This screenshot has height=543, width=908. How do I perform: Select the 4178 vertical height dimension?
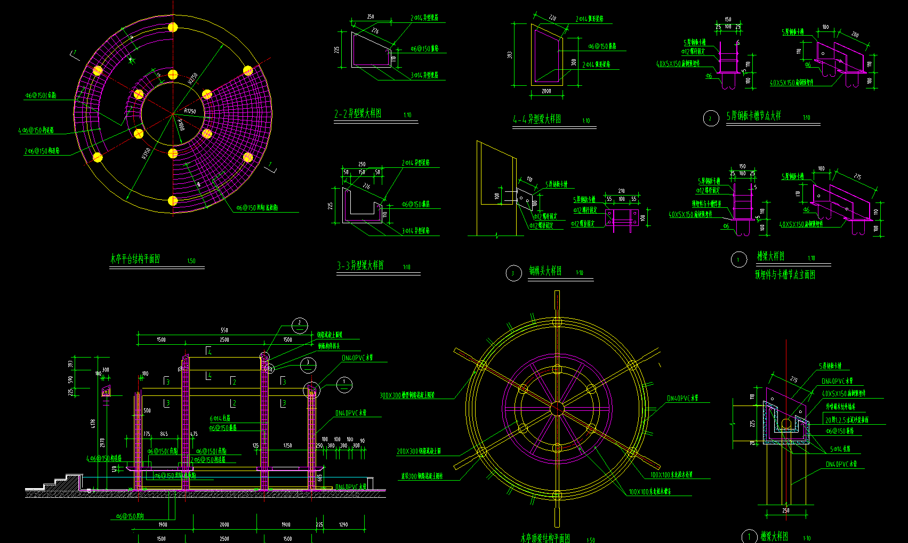coord(94,424)
